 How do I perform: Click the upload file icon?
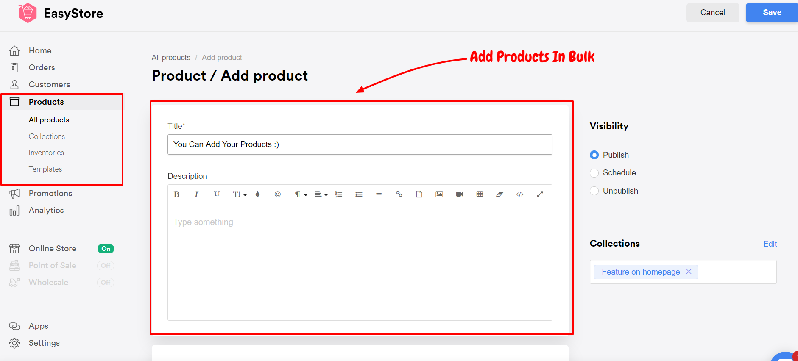[419, 194]
